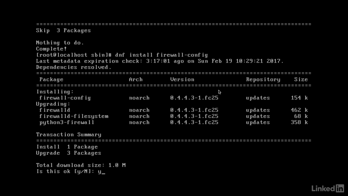Image resolution: width=348 pixels, height=196 pixels.
Task: Click the 'Size' column header
Action: click(301, 79)
